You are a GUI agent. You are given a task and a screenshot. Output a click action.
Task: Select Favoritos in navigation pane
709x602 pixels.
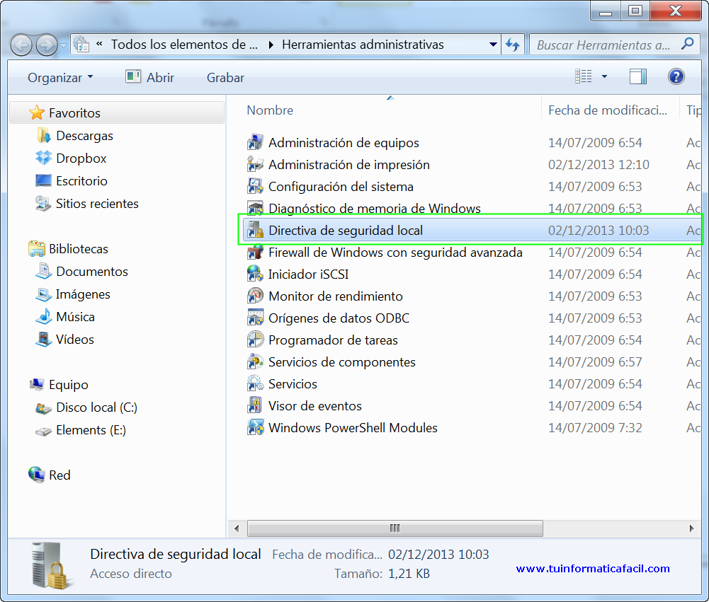click(x=117, y=113)
